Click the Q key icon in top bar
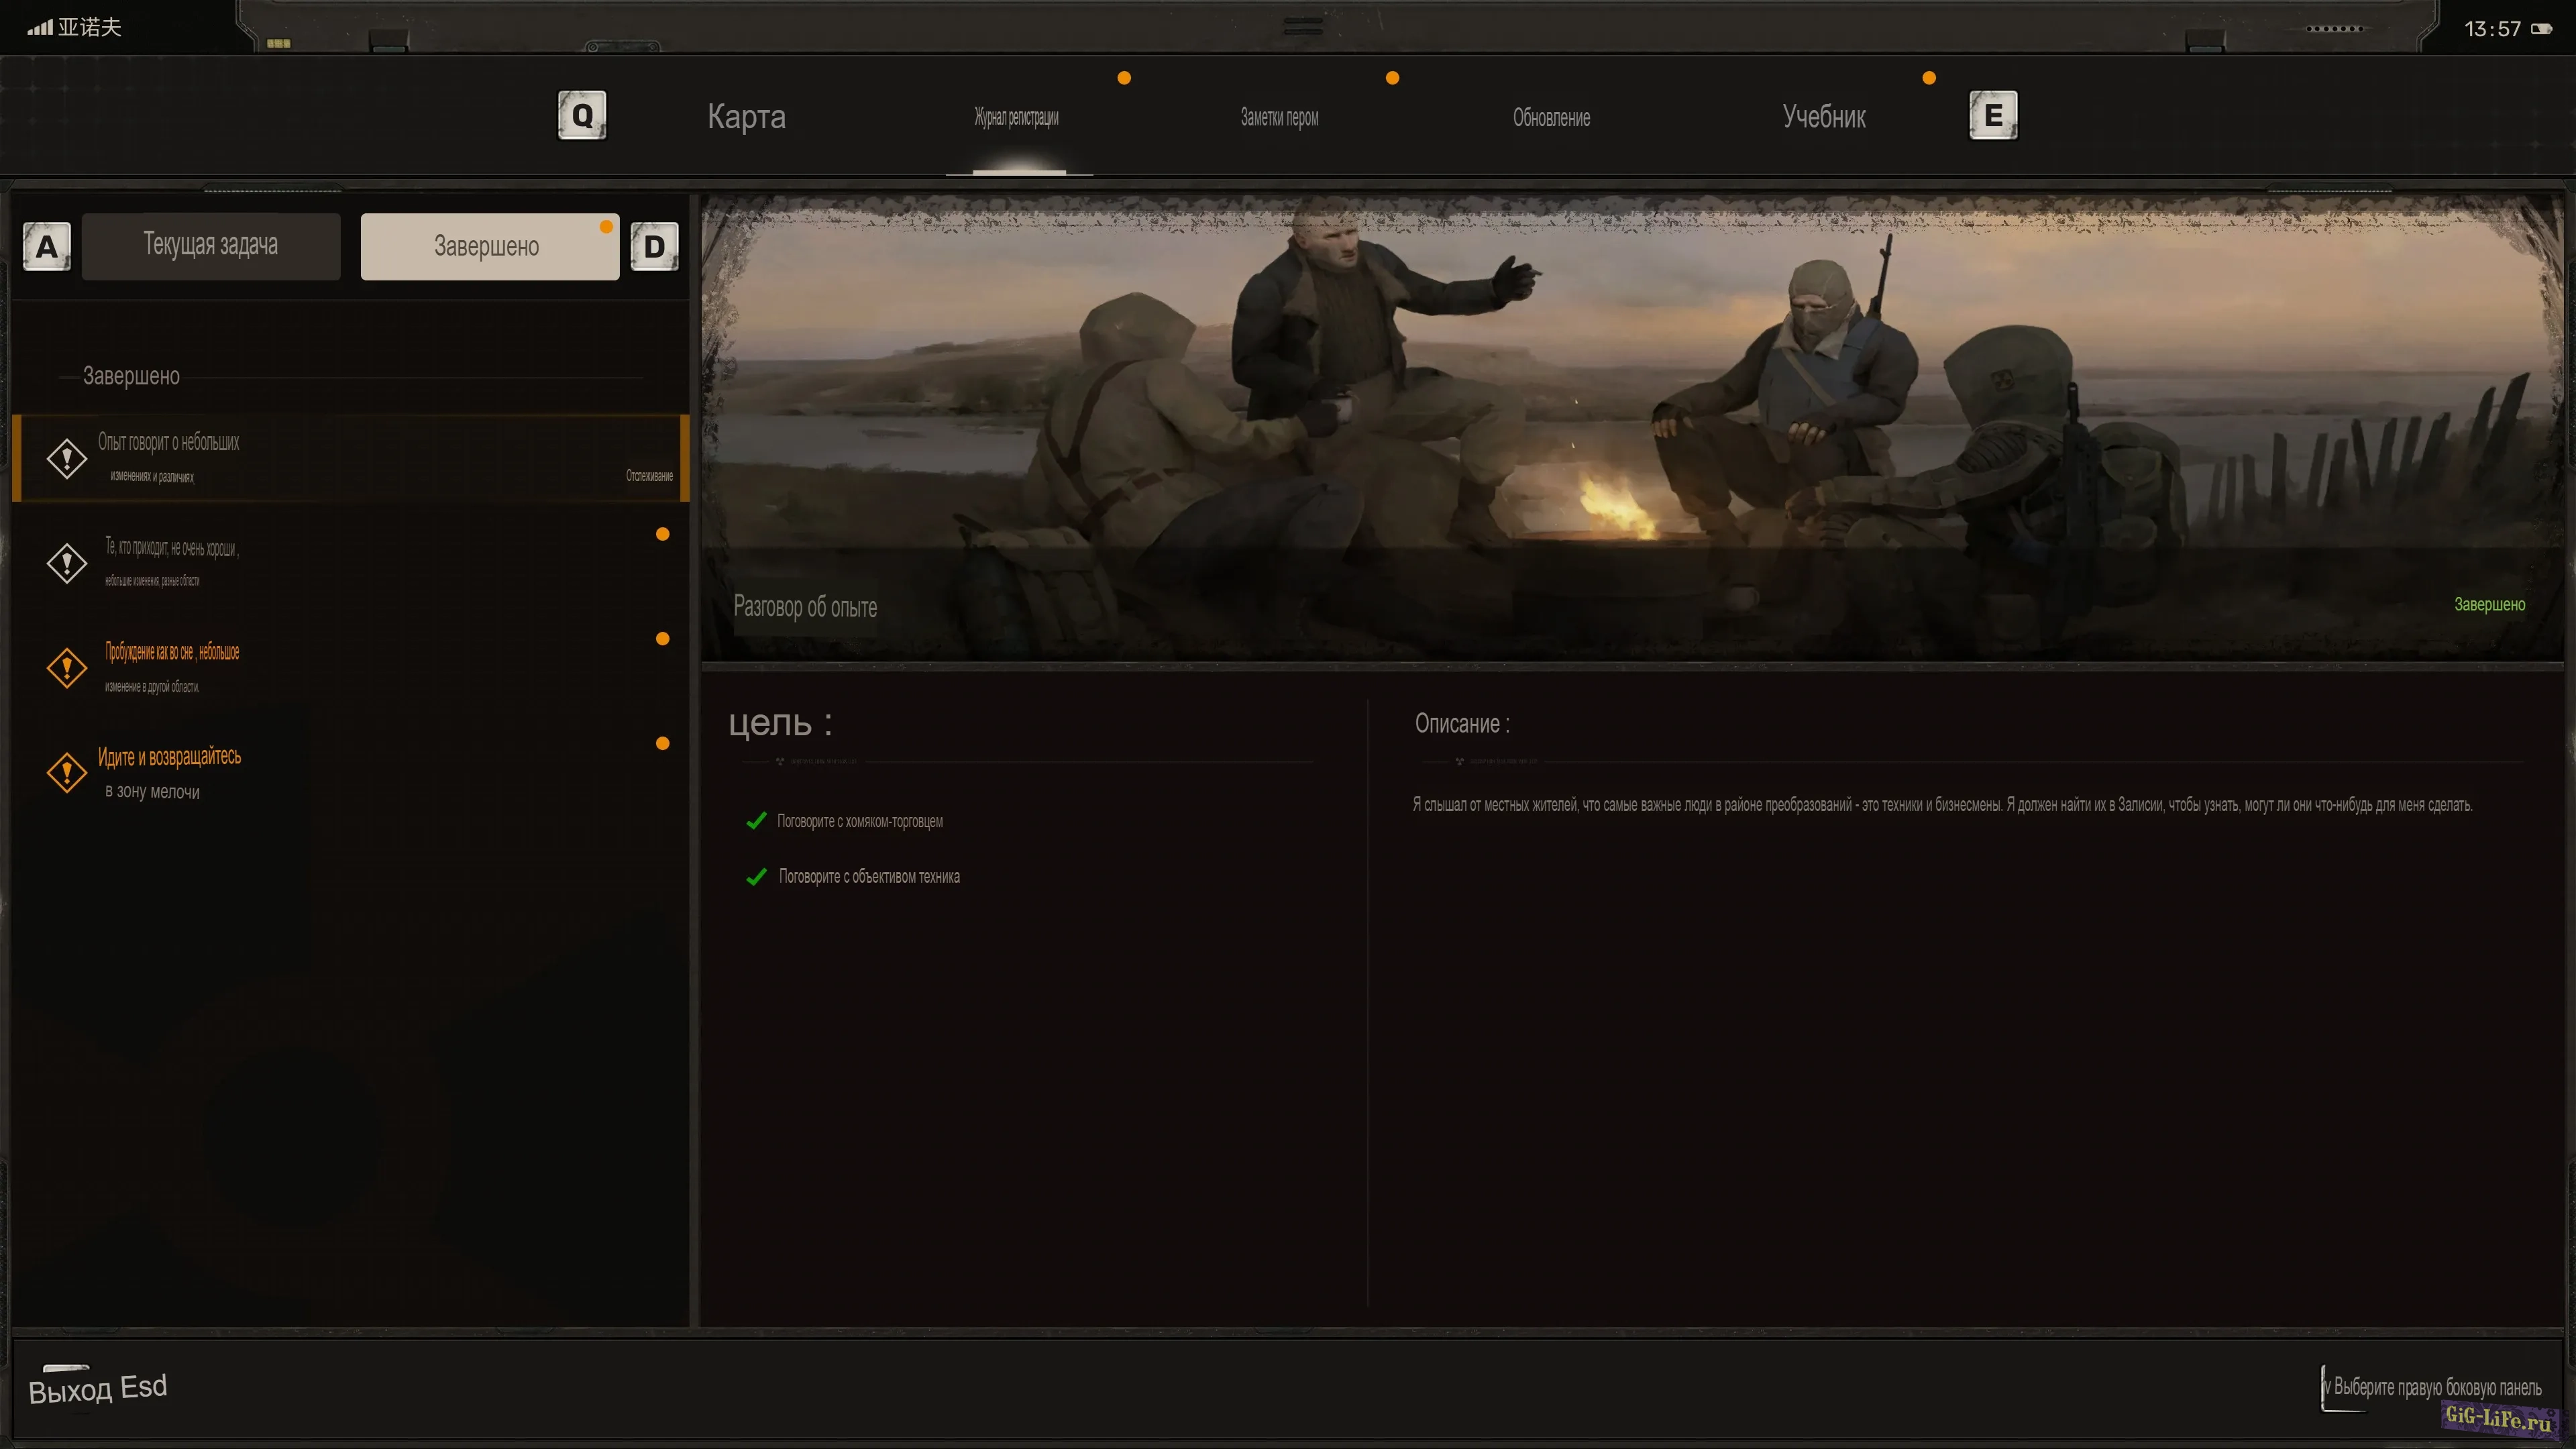 (x=582, y=116)
